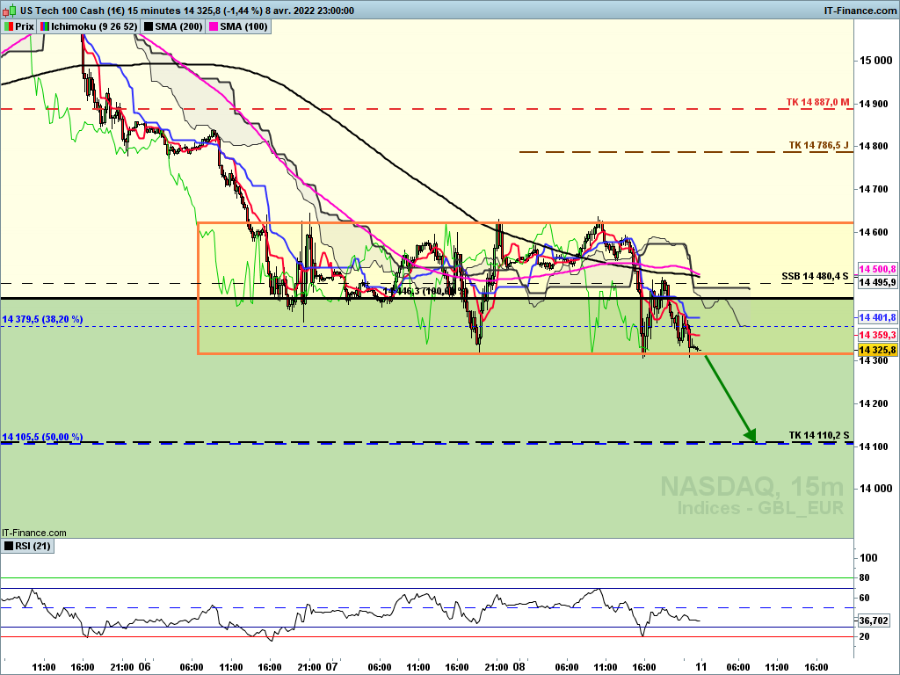Click the 14 401,8 blue price tag
The width and height of the screenshot is (900, 675).
coord(877,317)
